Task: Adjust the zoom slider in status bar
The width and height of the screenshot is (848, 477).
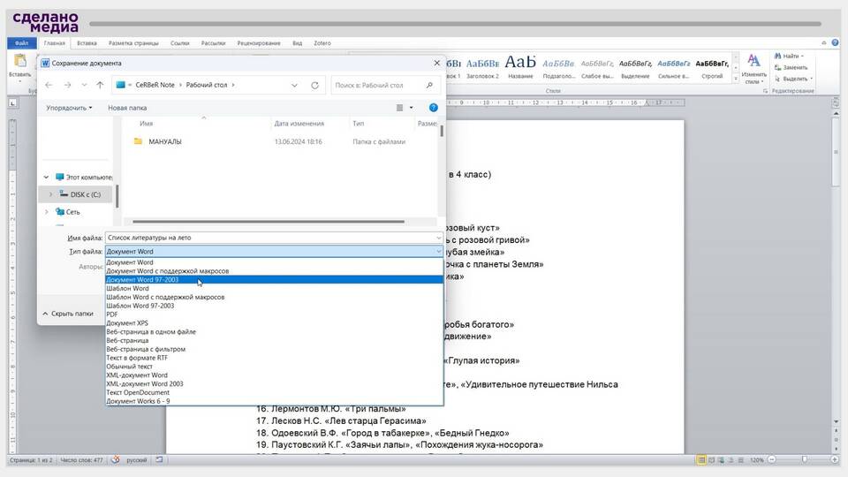Action: click(x=802, y=460)
